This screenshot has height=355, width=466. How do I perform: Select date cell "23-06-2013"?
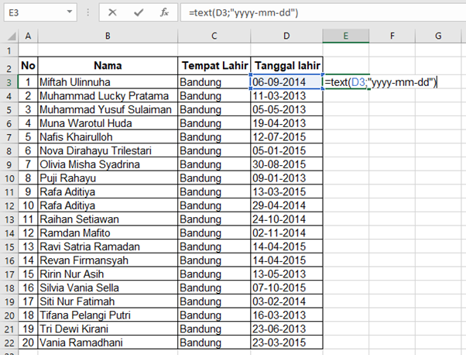[x=286, y=329]
